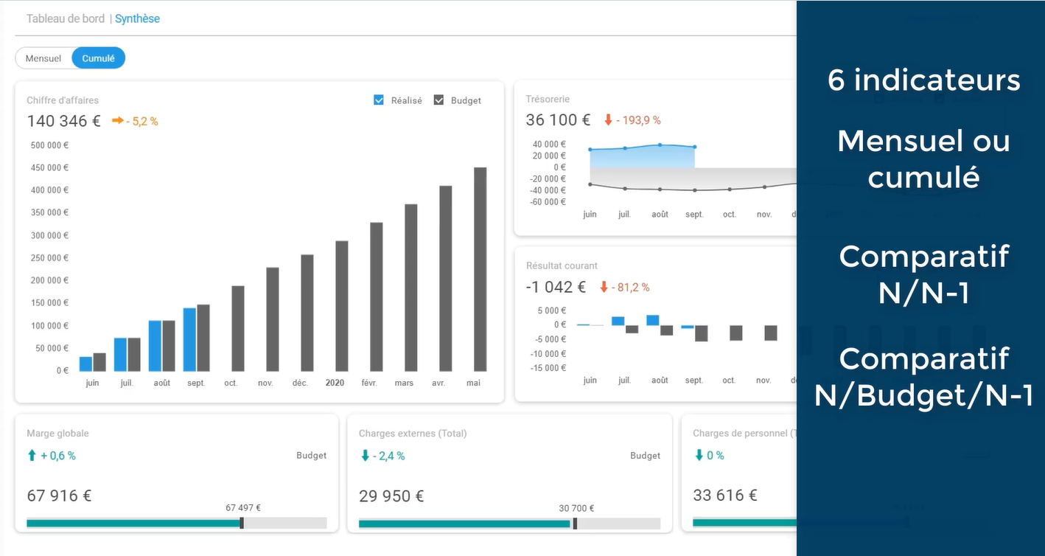
Task: Click the blue juin revenue bar
Action: [85, 364]
